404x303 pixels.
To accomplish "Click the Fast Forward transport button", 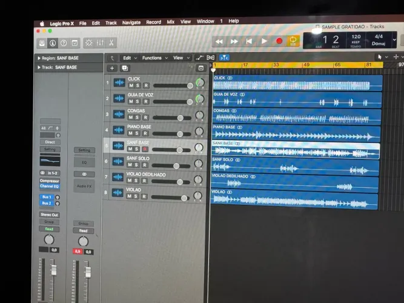I will tap(234, 41).
